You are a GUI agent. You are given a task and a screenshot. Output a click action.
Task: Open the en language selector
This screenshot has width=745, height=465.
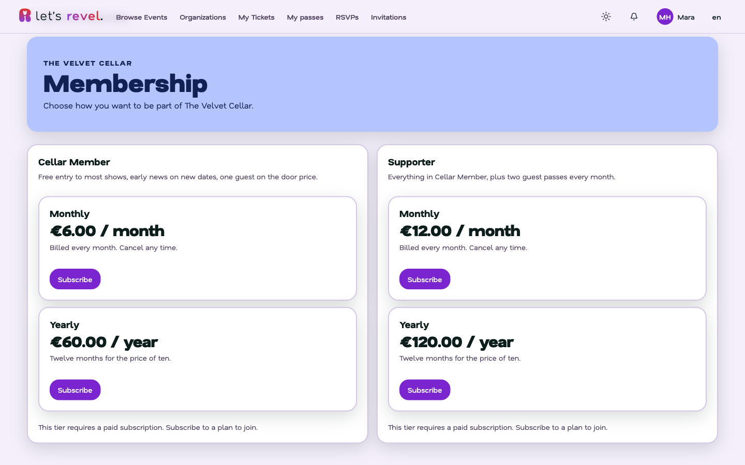[x=717, y=17]
